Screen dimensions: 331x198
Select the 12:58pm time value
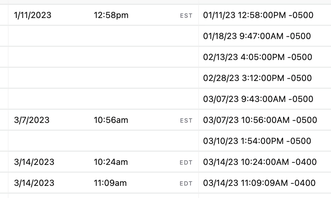pos(111,15)
